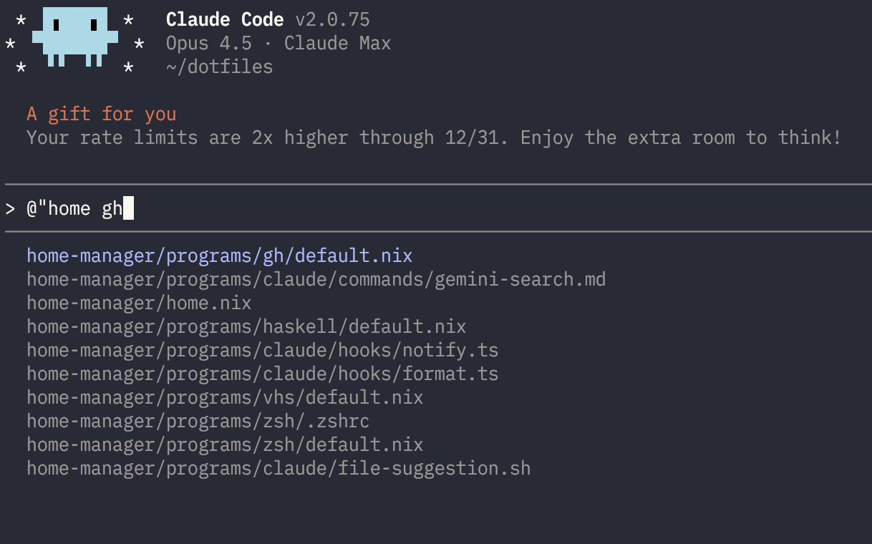Click the rate limits notice text

pos(434,137)
